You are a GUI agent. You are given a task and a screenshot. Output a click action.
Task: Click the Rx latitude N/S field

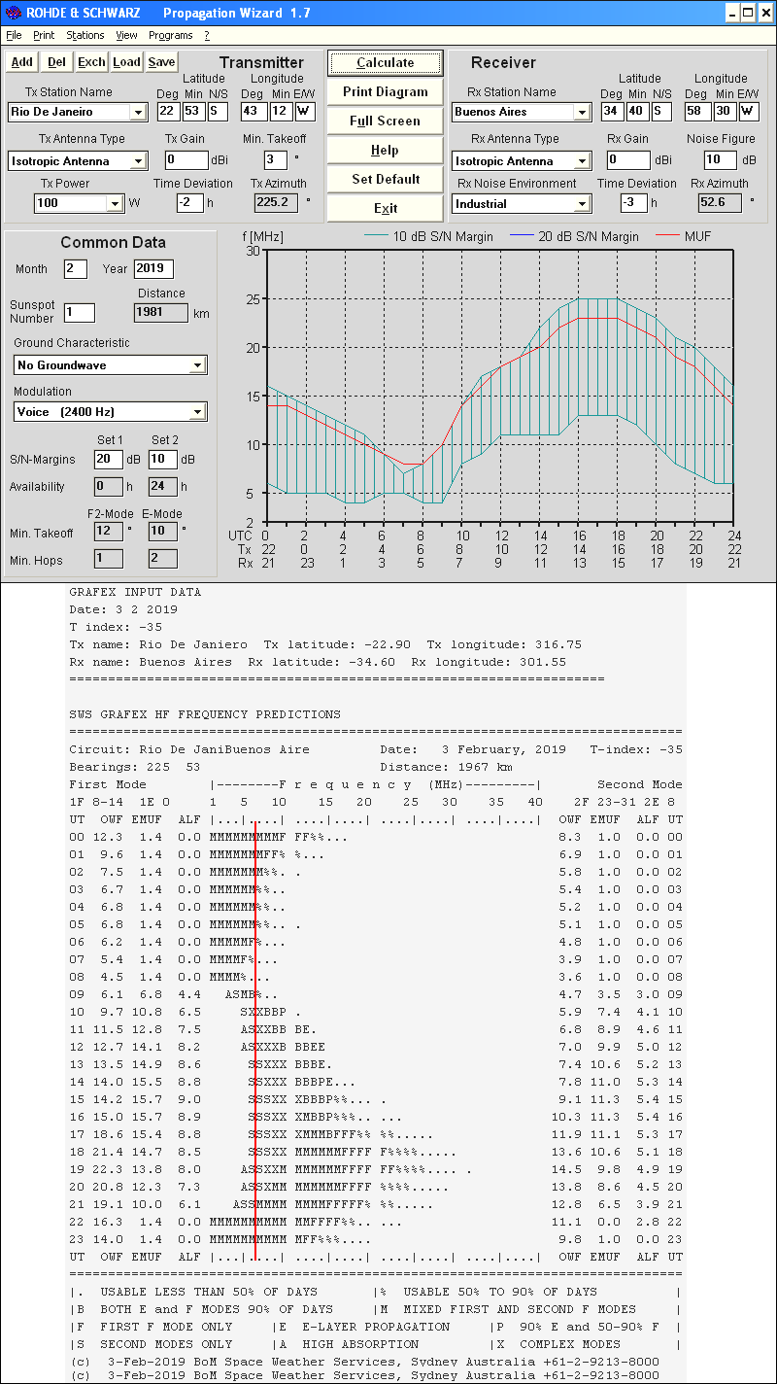[662, 111]
